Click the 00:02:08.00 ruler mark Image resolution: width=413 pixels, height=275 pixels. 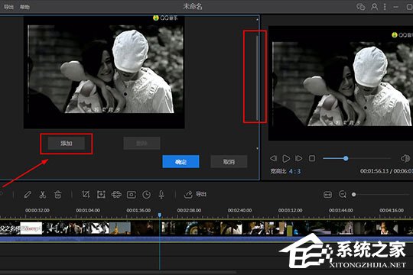point(189,210)
